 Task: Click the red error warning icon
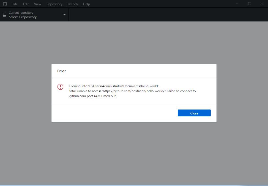[x=60, y=87]
